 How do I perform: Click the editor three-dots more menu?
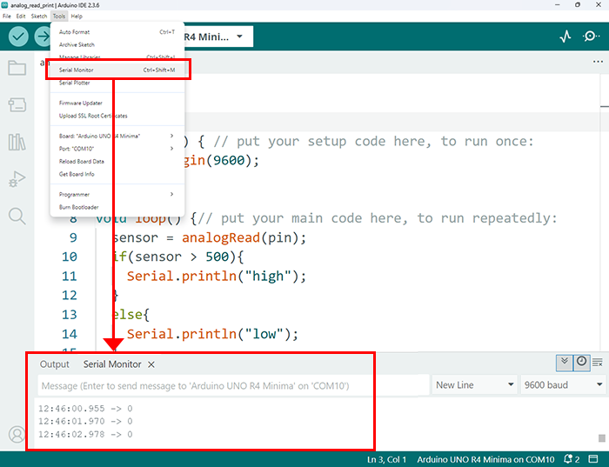coord(599,62)
